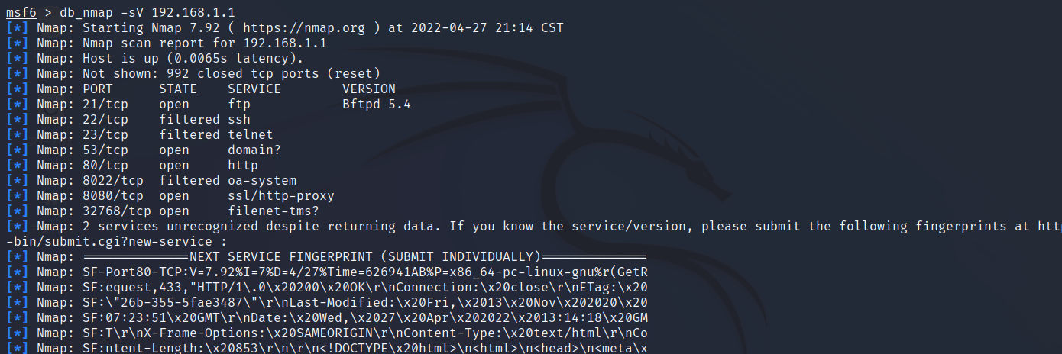Click the 21/tcp port entry
The height and width of the screenshot is (354, 1062).
[105, 104]
